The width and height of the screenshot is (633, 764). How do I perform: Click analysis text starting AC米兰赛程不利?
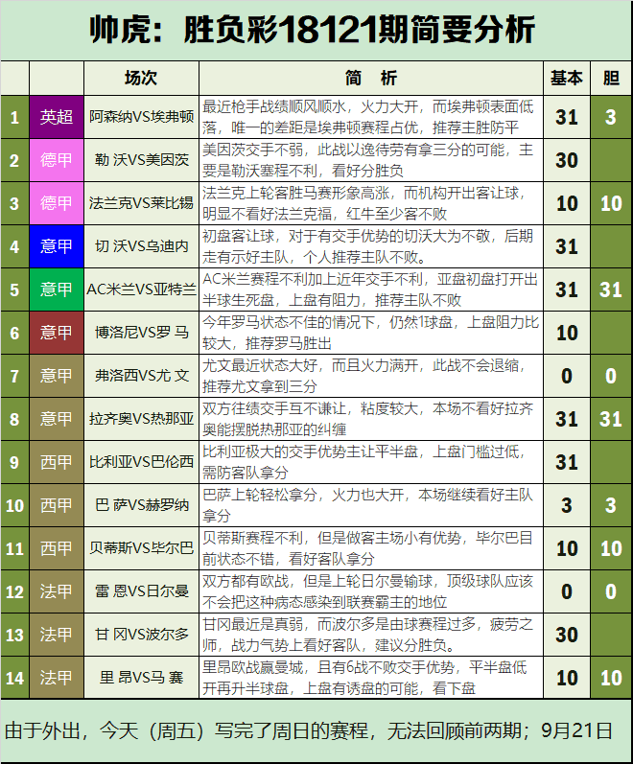click(370, 289)
